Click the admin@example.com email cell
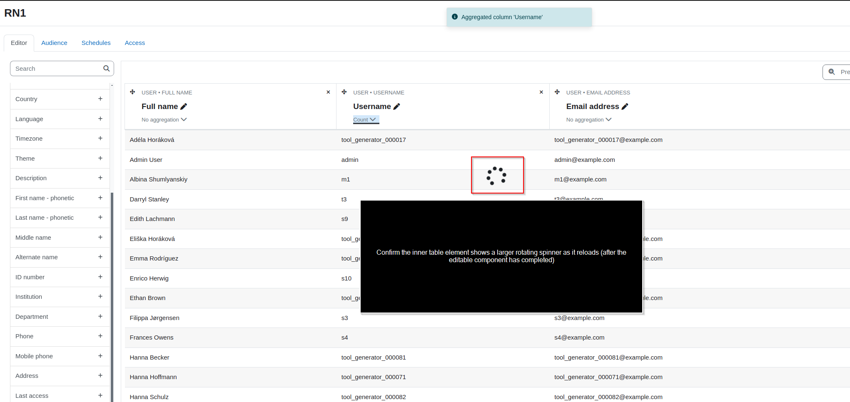Image resolution: width=850 pixels, height=402 pixels. 585,160
